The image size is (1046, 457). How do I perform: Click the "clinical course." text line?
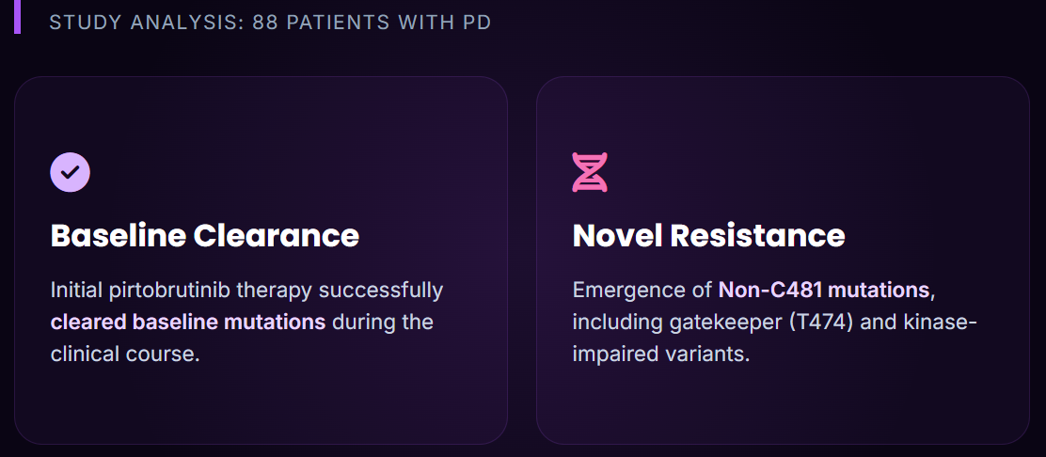pos(125,355)
